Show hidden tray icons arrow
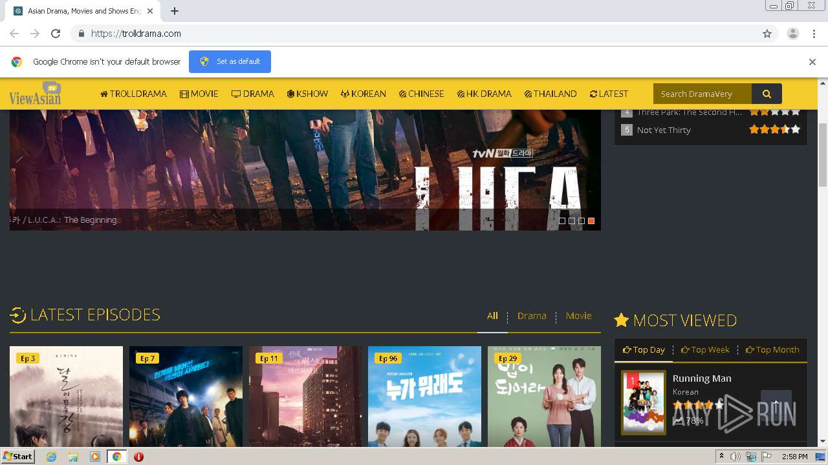Screen dimensions: 828x465 point(721,457)
